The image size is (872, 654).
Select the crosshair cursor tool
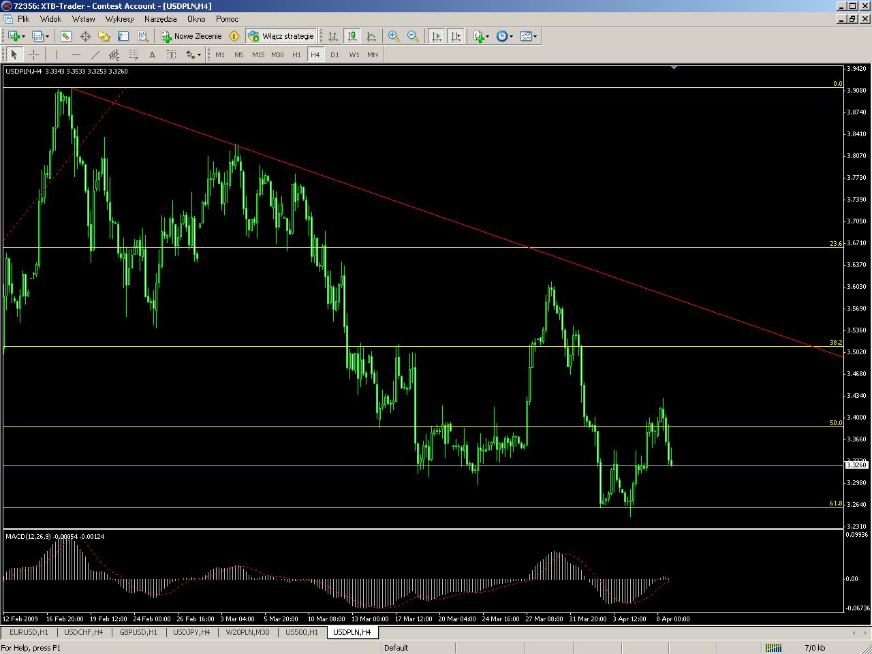(33, 54)
